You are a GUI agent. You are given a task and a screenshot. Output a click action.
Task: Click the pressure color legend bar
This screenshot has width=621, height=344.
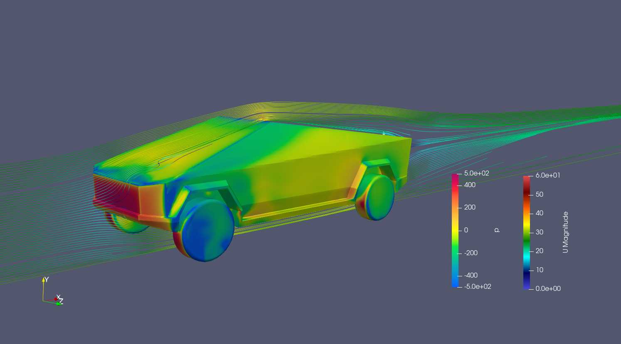(x=454, y=230)
